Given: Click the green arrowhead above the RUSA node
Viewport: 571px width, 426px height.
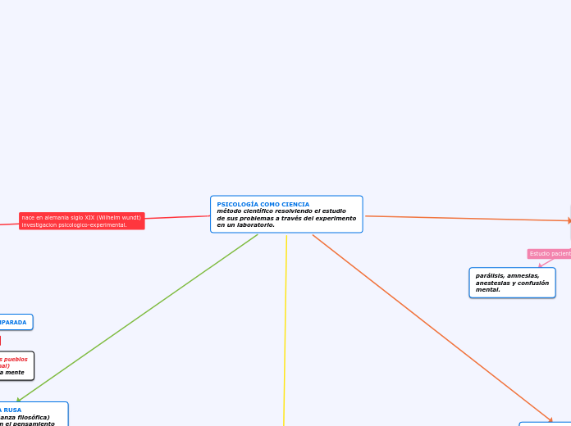Looking at the screenshot, I should 19,400.
